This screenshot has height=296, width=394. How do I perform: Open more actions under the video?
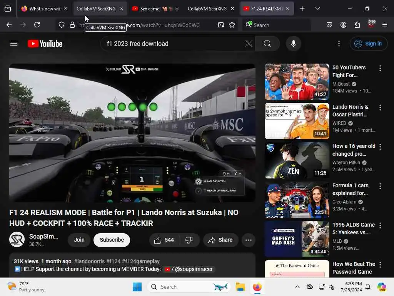point(249,240)
